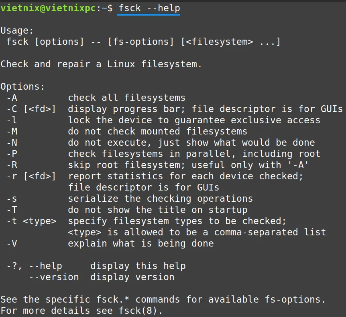Click the 'Usage:' heading text
The width and height of the screenshot is (346, 317).
[17, 30]
